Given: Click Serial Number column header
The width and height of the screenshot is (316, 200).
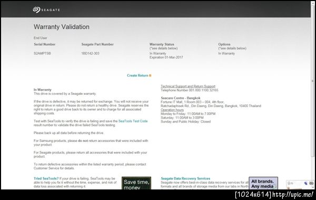Looking at the screenshot, I should point(45,44).
